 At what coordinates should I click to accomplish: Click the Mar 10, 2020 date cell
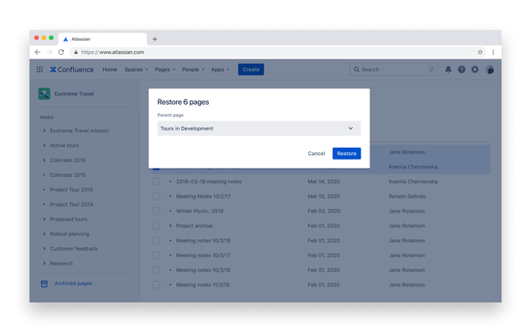[x=323, y=196]
